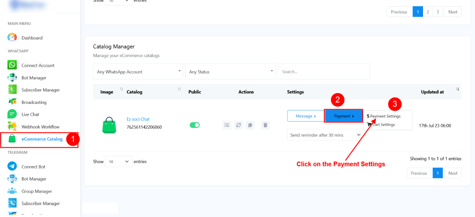Open the Any Status filter dropdown
The image size is (475, 217).
click(230, 71)
